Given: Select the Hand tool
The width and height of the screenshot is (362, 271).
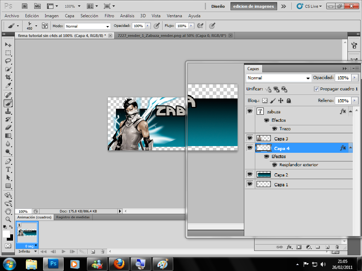Looking at the screenshot, I should [8, 211].
